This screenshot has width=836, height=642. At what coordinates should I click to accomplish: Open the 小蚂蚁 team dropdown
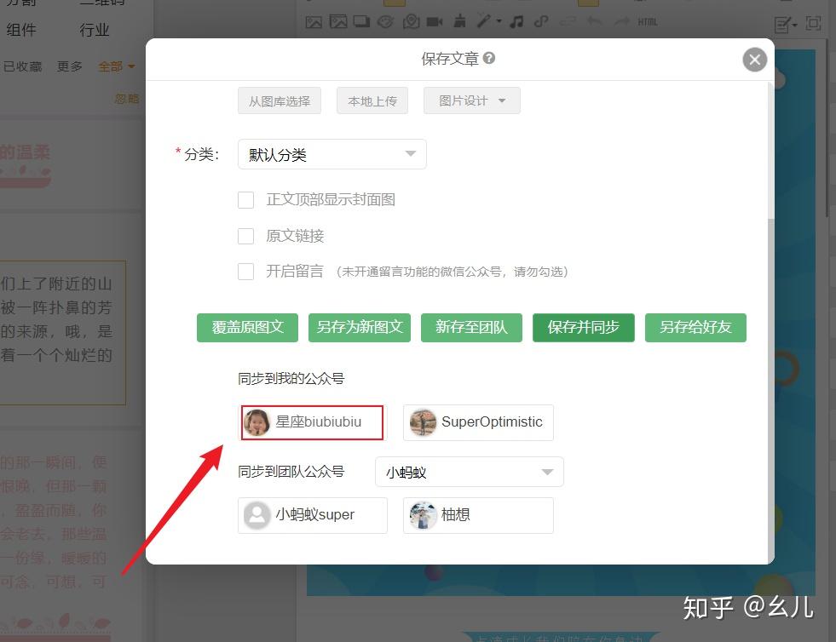[x=470, y=472]
